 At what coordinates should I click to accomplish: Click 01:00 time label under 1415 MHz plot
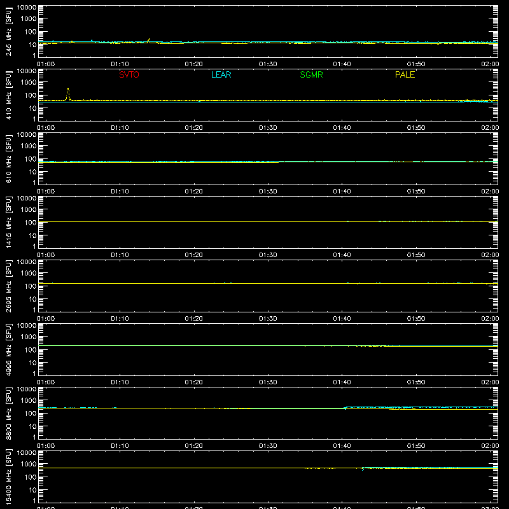(x=46, y=255)
